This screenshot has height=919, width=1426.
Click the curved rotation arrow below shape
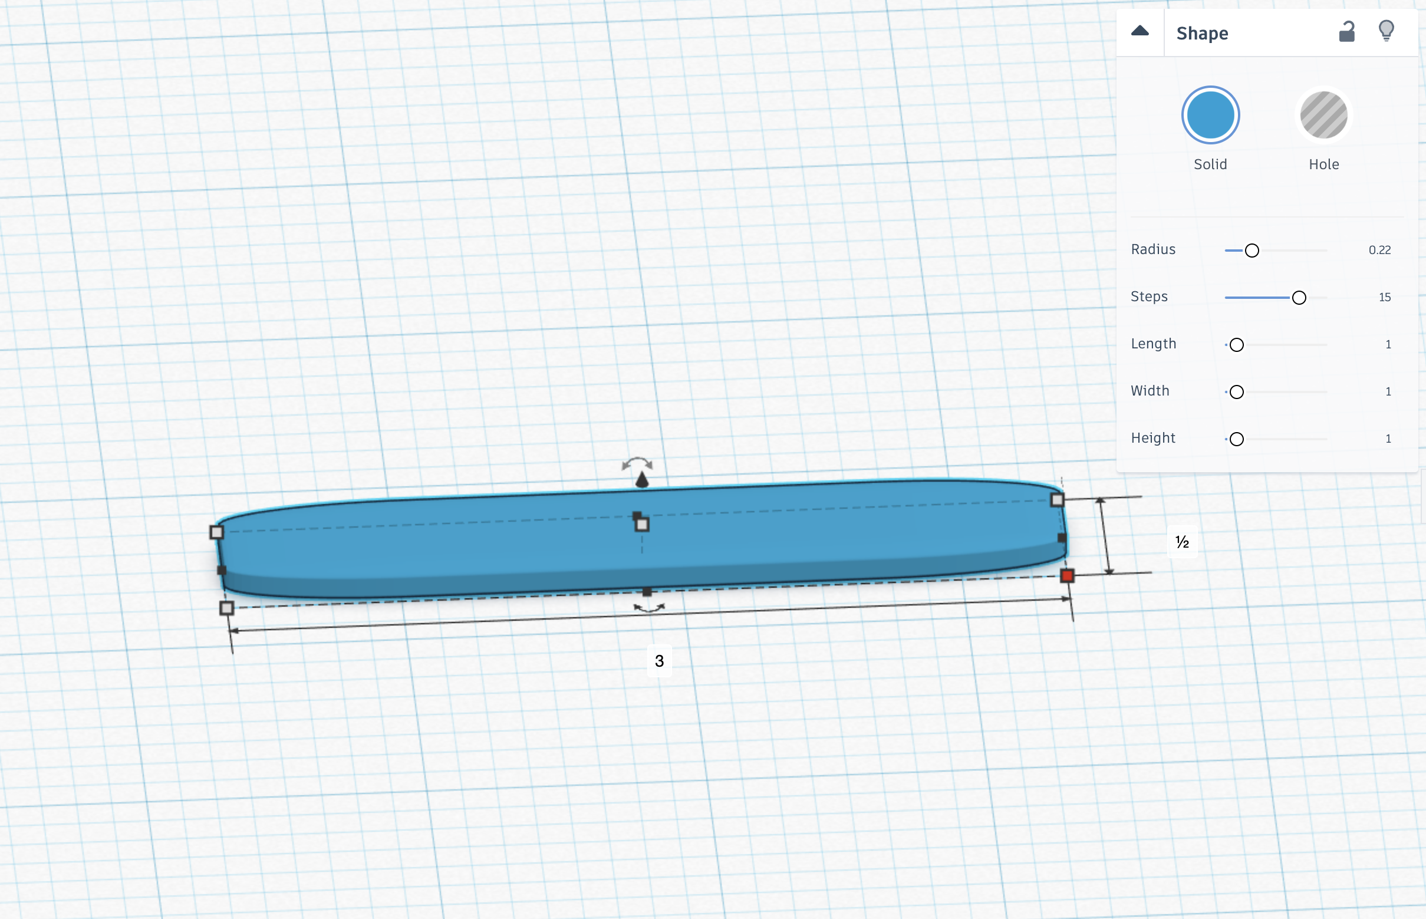pyautogui.click(x=649, y=608)
